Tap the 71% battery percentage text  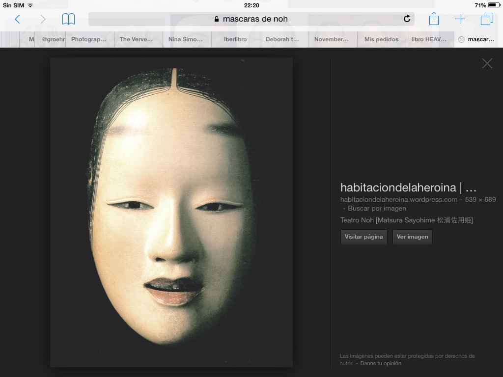(x=480, y=5)
